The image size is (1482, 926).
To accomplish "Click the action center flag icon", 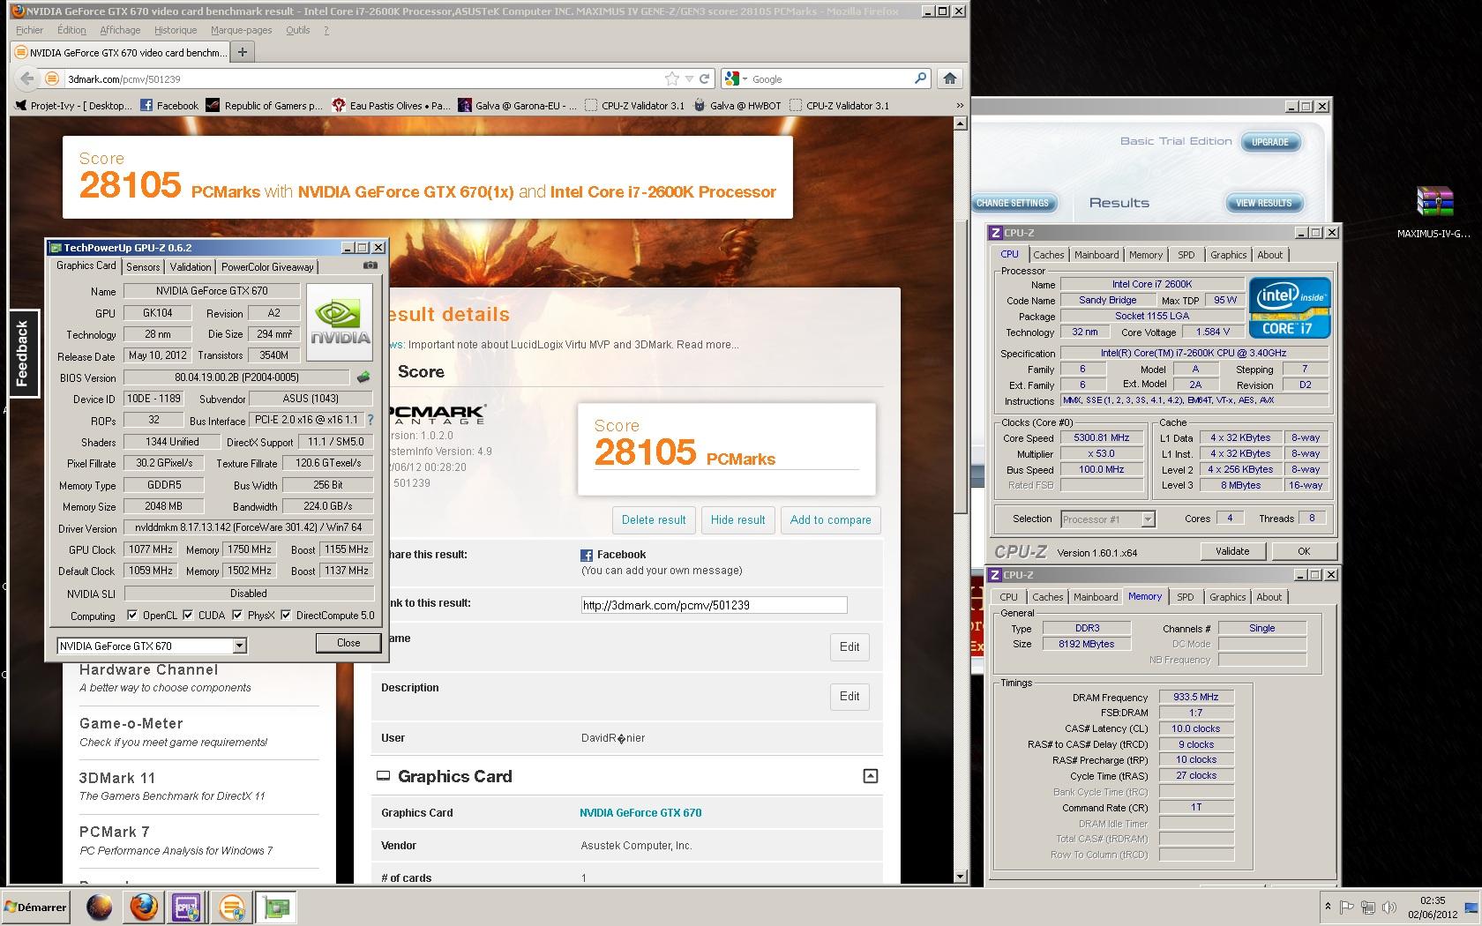I will [x=1347, y=907].
